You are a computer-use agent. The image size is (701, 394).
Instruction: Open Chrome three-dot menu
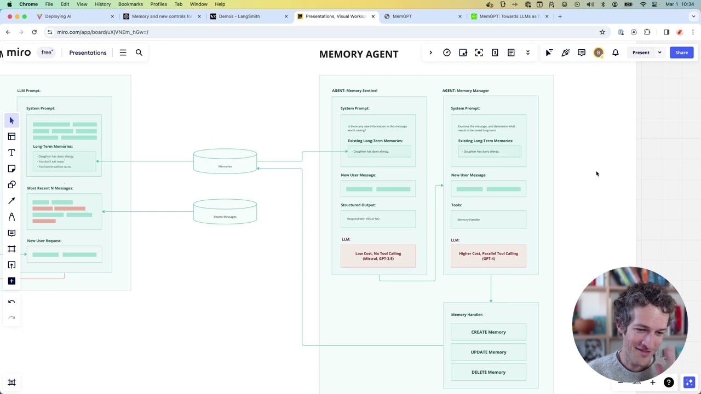693,32
